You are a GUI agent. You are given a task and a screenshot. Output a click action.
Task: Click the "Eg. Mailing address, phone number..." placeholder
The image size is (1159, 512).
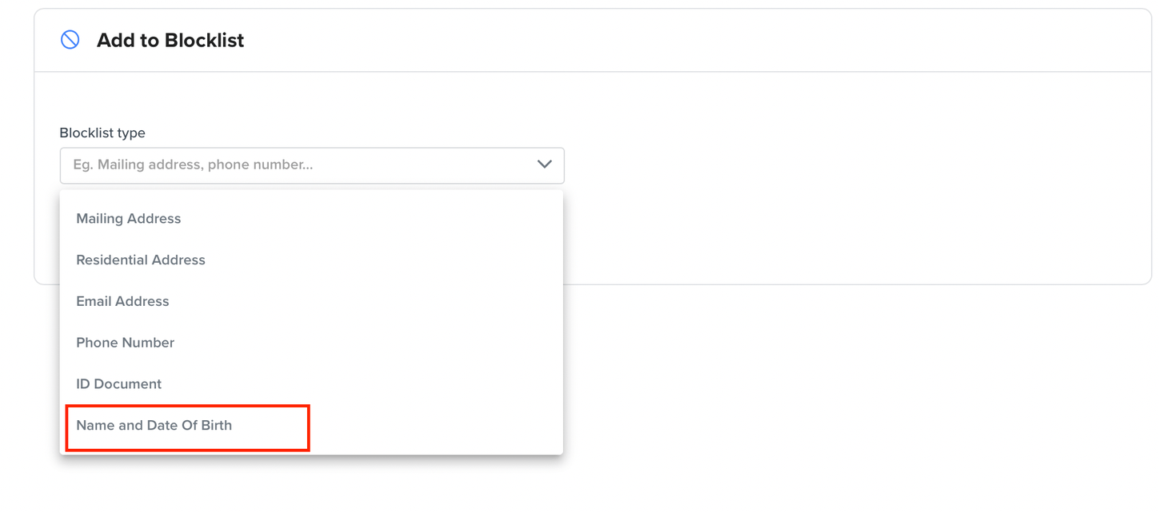193,165
